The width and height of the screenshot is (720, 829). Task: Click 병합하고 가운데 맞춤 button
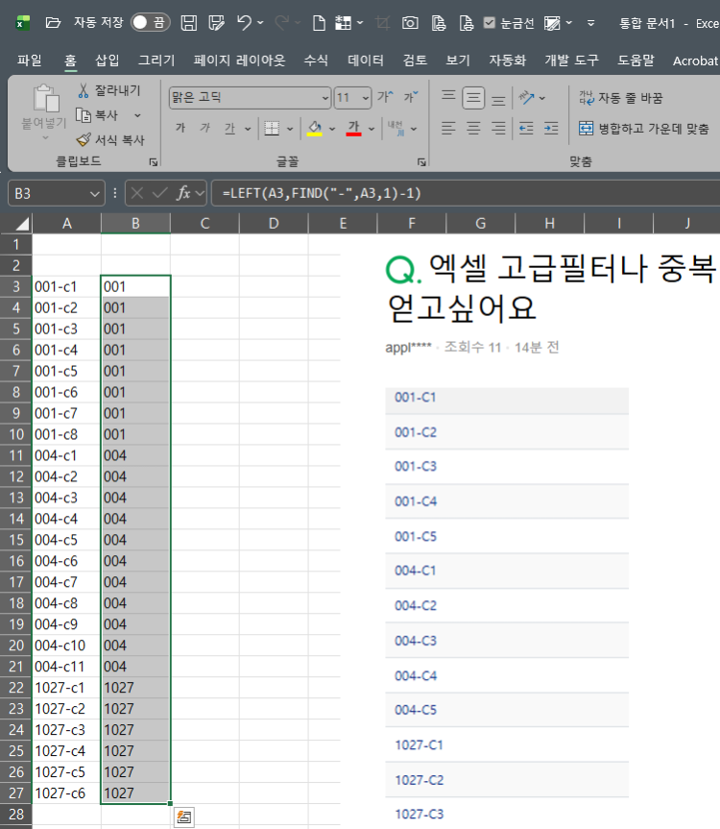click(x=643, y=129)
